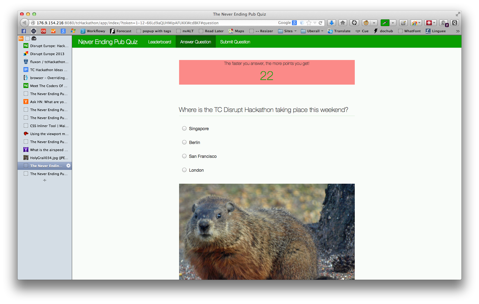Screen dimensions: 479x304
Task: Click the Translate bookmarklet
Action: [339, 31]
